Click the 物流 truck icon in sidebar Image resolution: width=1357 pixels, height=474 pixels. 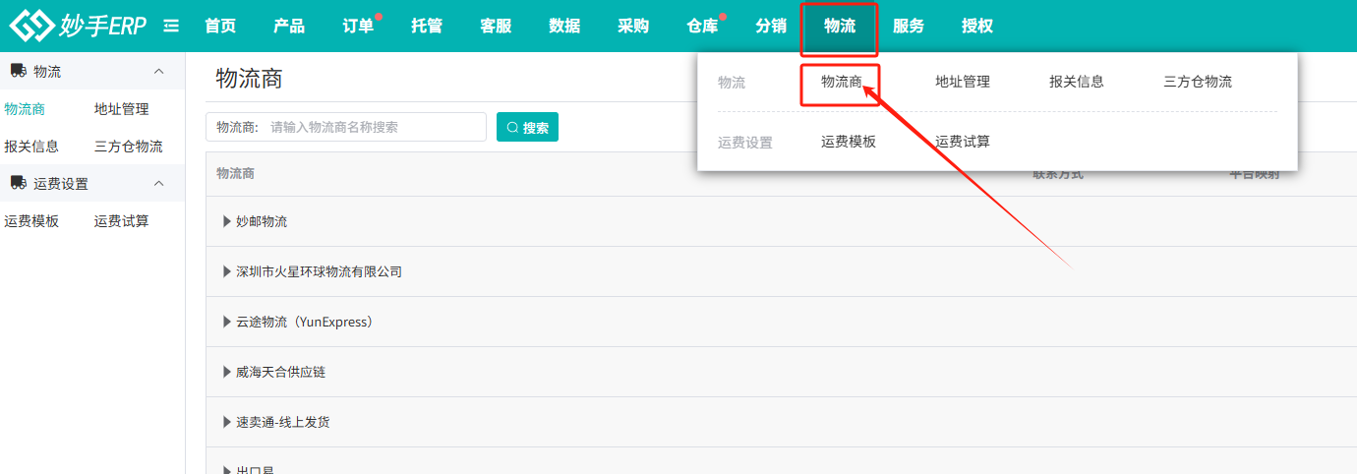(x=18, y=72)
